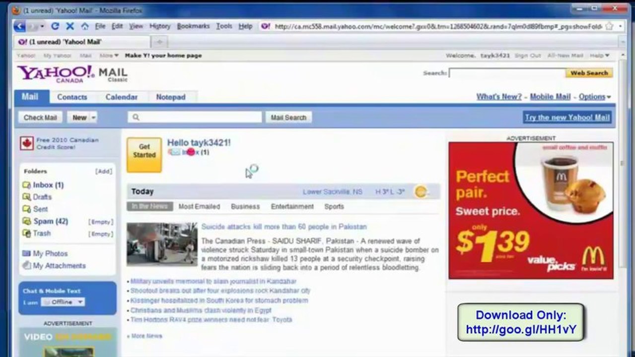Screen dimensions: 635x357
Task: Click the Drafts folder icon
Action: tap(26, 197)
